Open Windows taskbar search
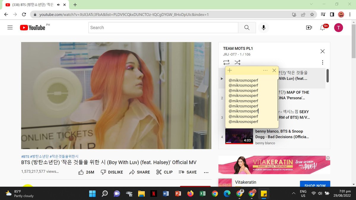 pos(105,193)
